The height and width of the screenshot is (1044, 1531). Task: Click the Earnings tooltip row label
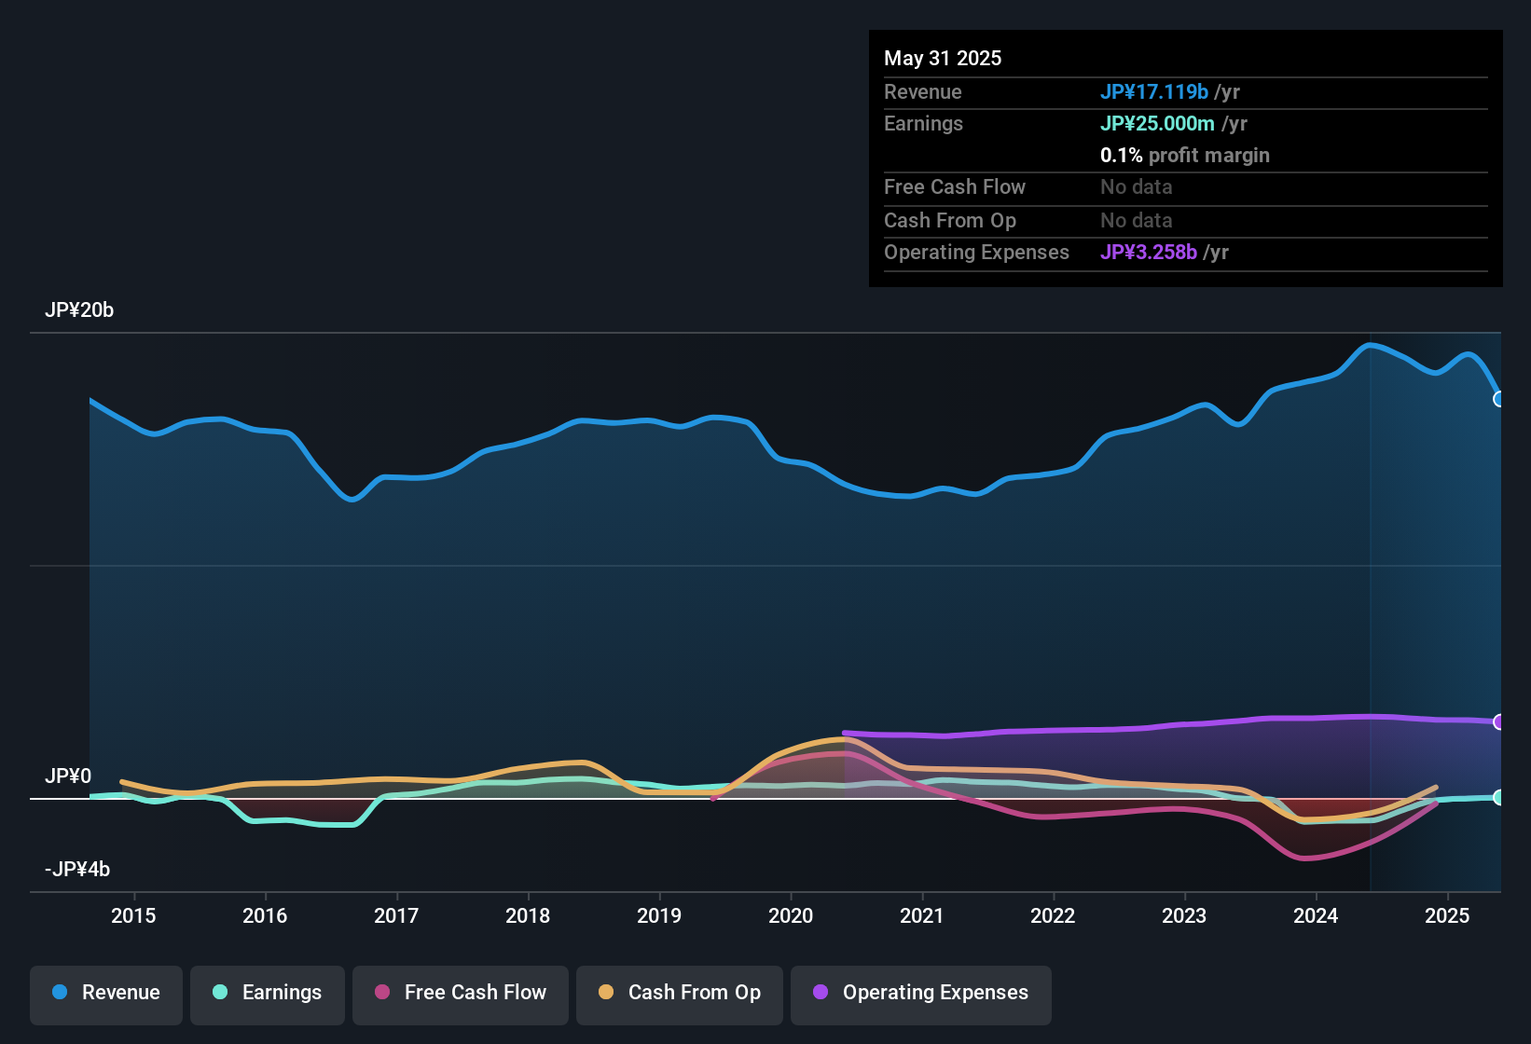point(923,123)
